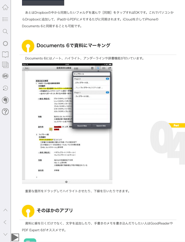Select the '...2フィブラート' search result
Viewport: 185px width, 242px height.
pos(92,83)
